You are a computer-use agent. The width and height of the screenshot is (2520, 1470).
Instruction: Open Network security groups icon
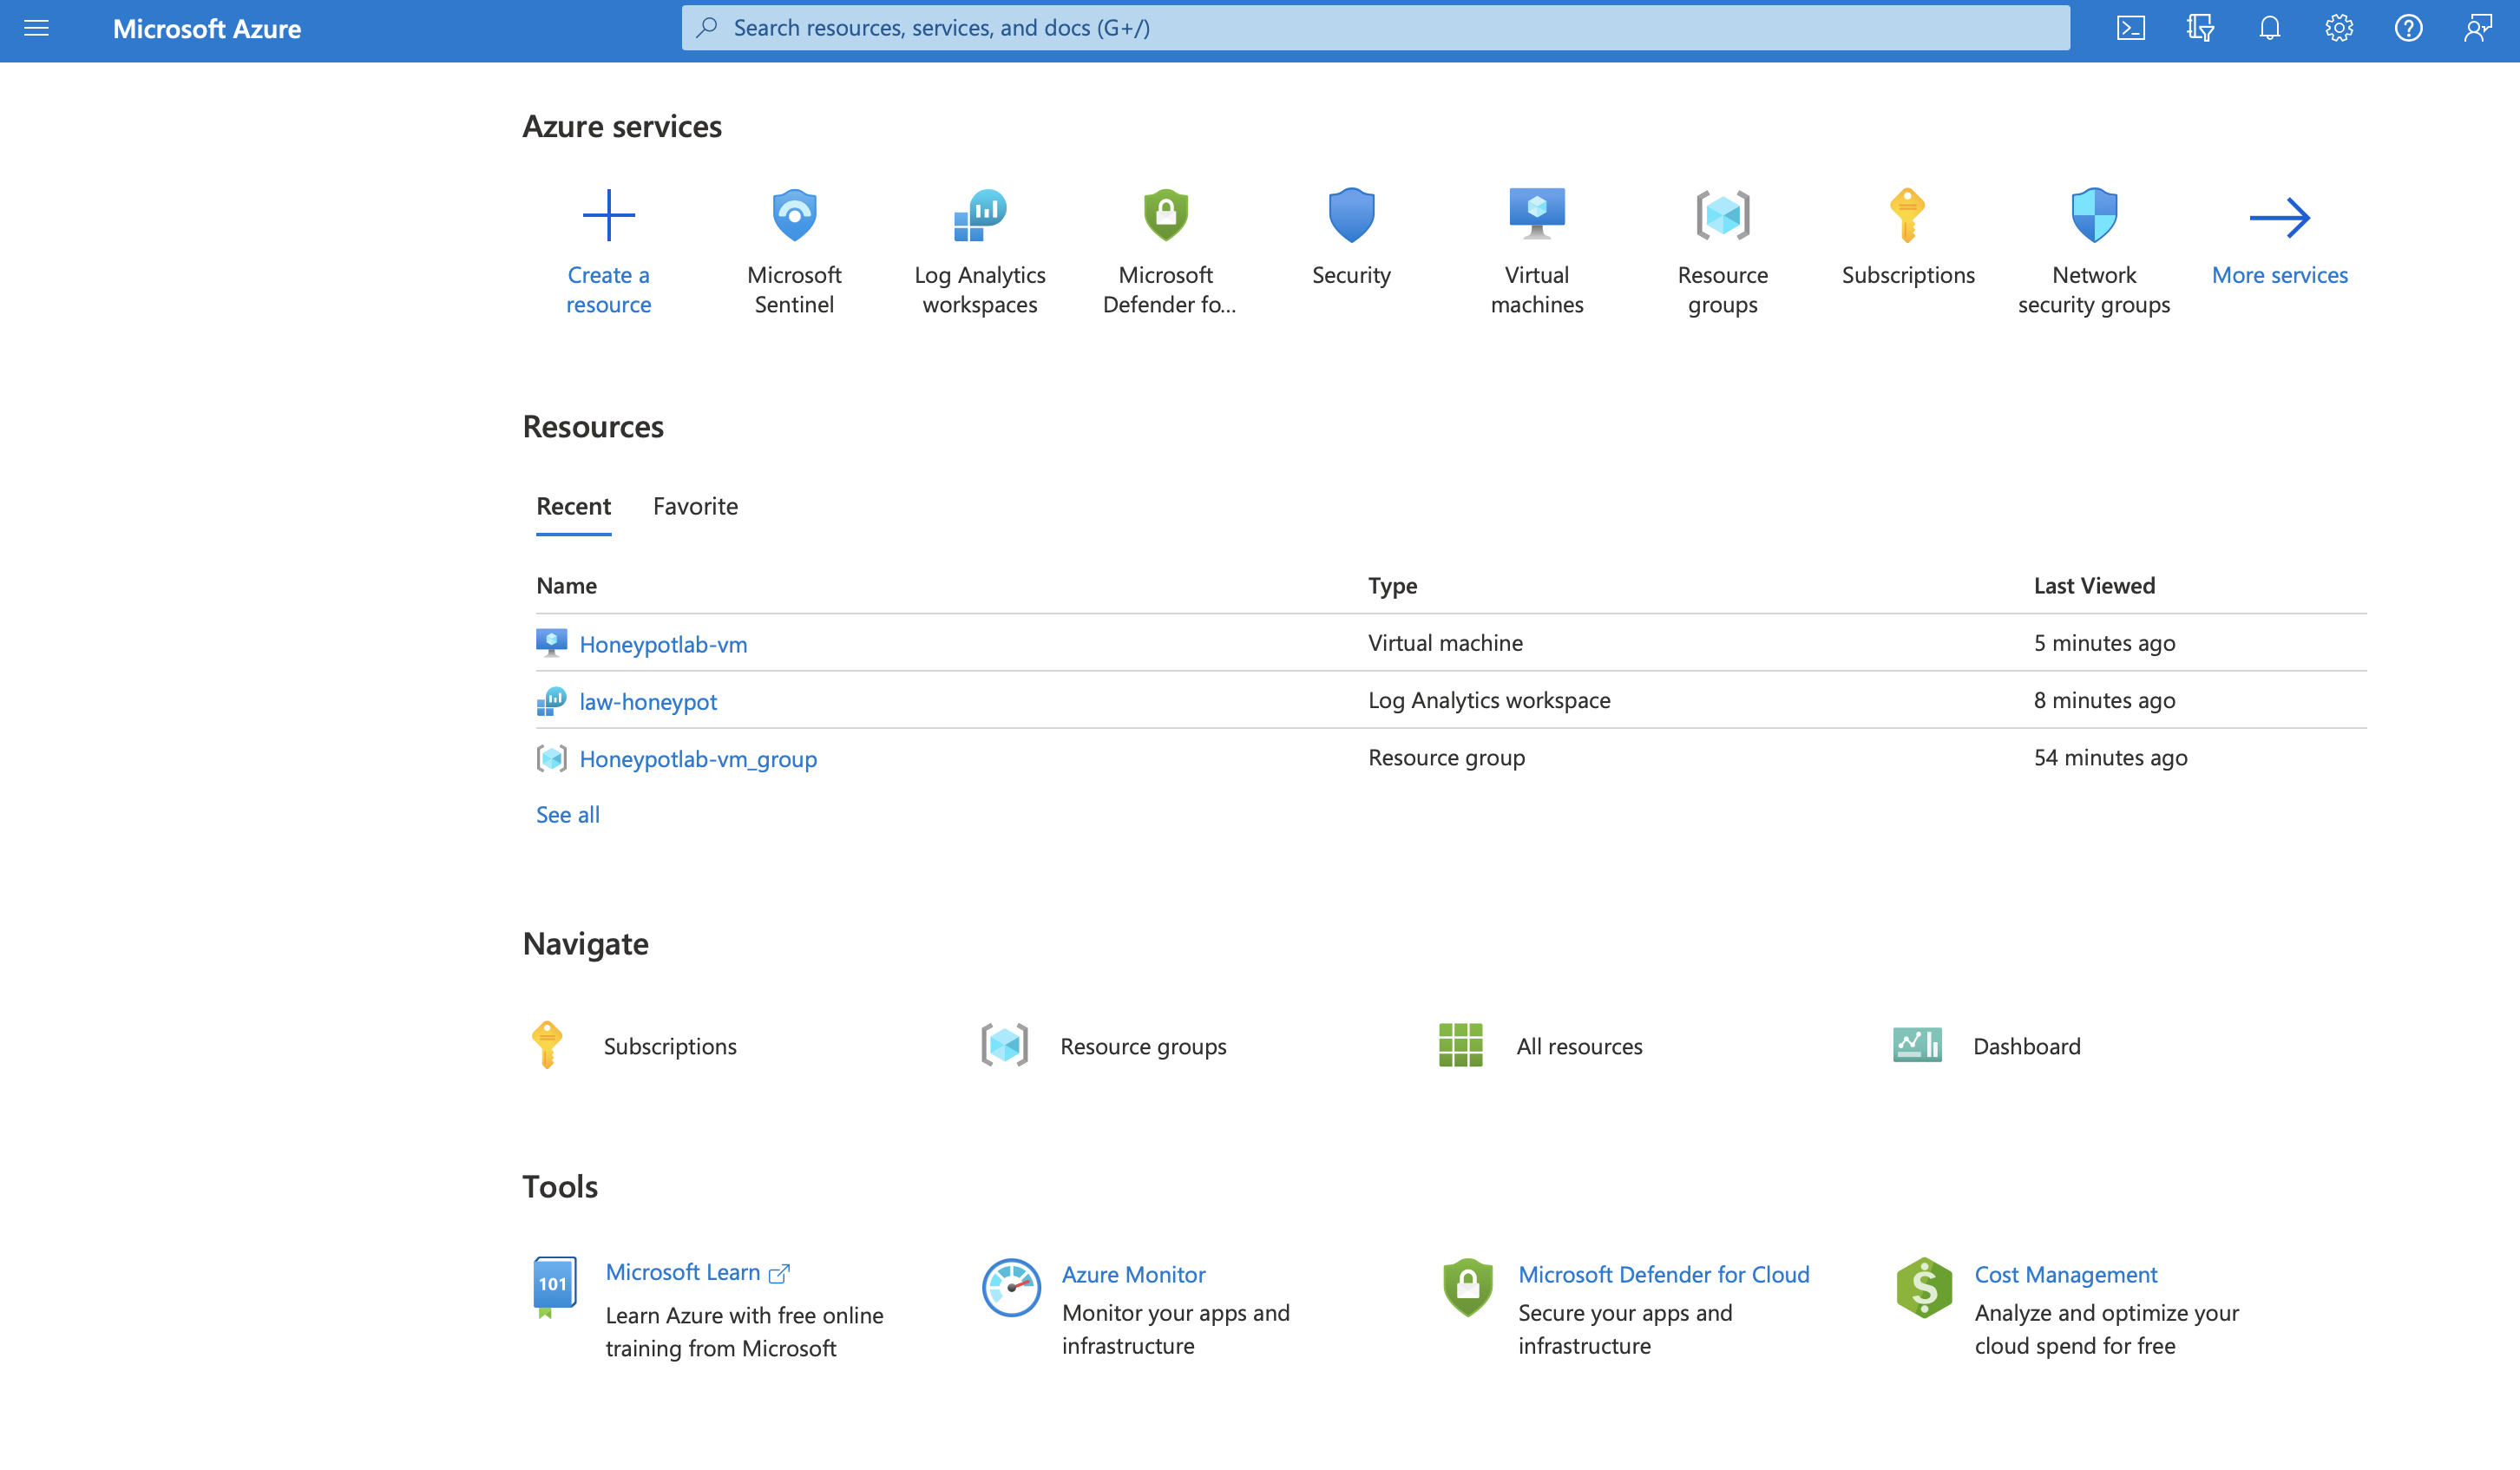2094,215
